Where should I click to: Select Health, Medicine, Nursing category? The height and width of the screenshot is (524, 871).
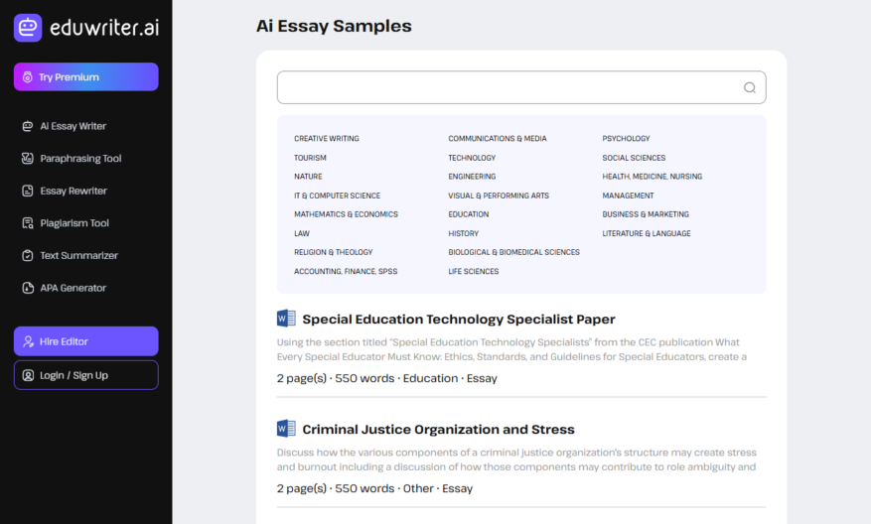coord(653,177)
